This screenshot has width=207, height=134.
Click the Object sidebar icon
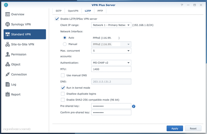click(7, 64)
